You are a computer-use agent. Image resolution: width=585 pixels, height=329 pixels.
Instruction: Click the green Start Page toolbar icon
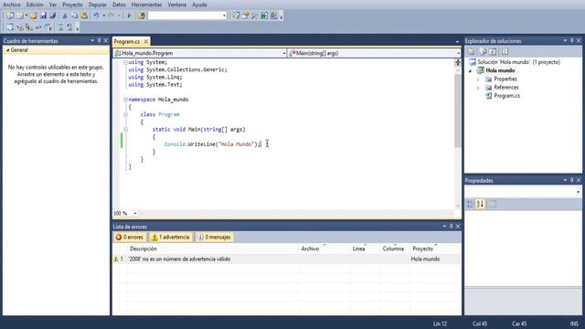point(264,16)
